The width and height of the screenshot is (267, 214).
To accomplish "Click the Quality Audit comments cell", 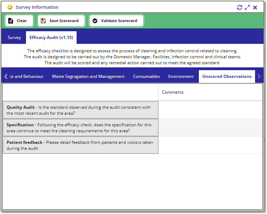I will pyautogui.click(x=210, y=110).
